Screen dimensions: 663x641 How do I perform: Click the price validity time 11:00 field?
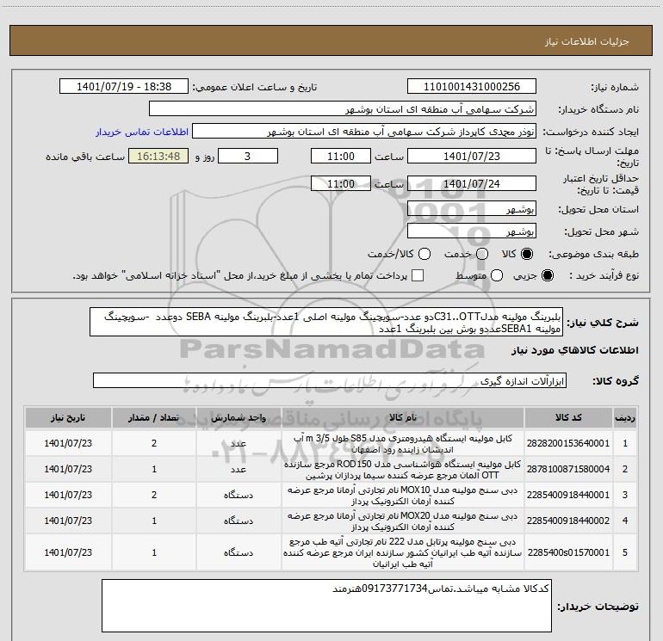(x=341, y=184)
